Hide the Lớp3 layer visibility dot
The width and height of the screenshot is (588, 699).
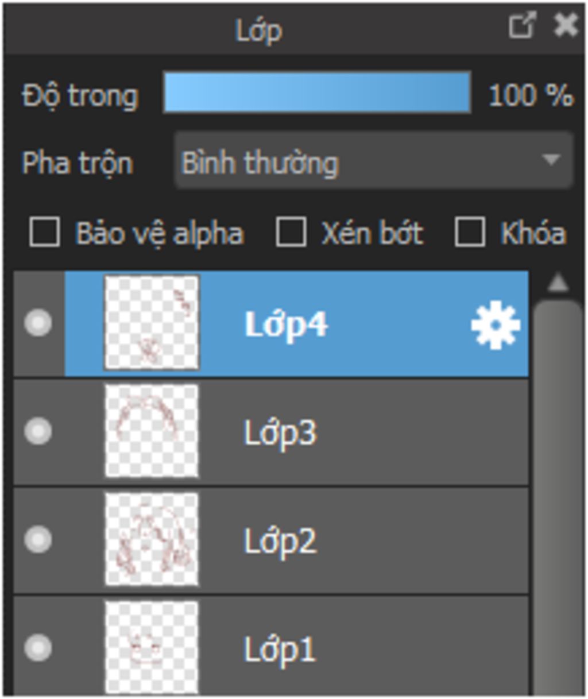tap(38, 431)
